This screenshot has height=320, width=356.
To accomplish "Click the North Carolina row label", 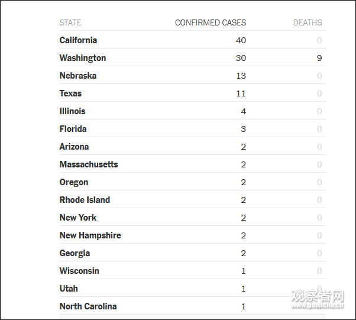I will point(88,306).
